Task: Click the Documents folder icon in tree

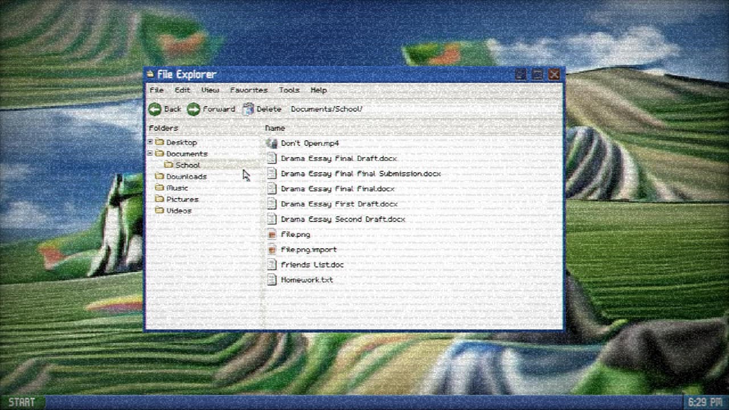Action: [159, 154]
